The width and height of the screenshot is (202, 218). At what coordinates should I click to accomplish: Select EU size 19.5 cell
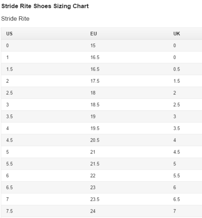(x=95, y=128)
